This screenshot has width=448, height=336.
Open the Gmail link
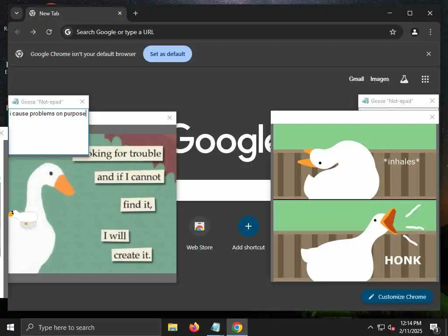(356, 79)
